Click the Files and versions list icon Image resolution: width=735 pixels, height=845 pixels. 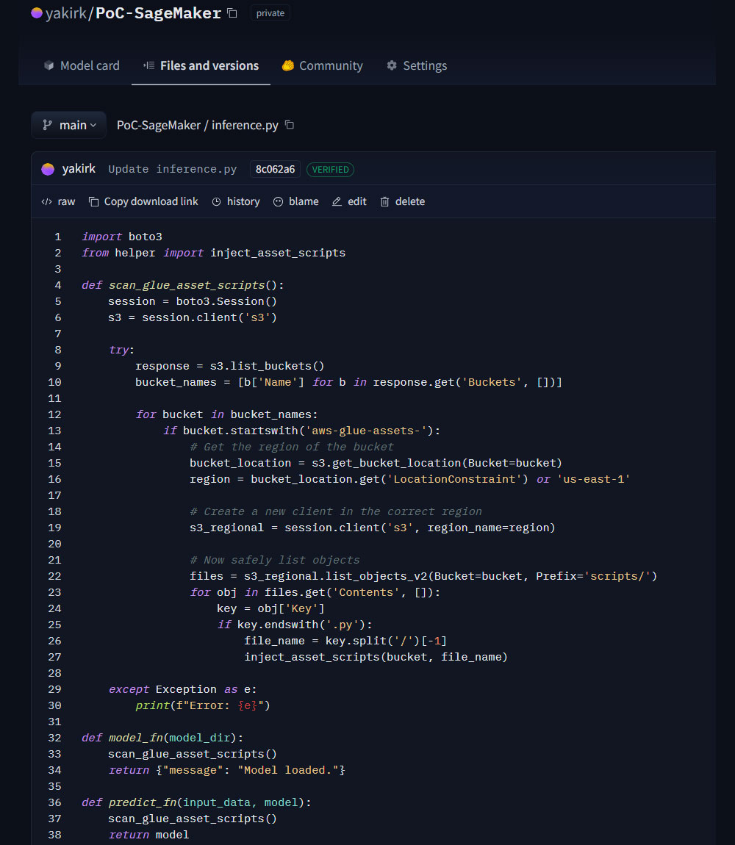click(148, 65)
